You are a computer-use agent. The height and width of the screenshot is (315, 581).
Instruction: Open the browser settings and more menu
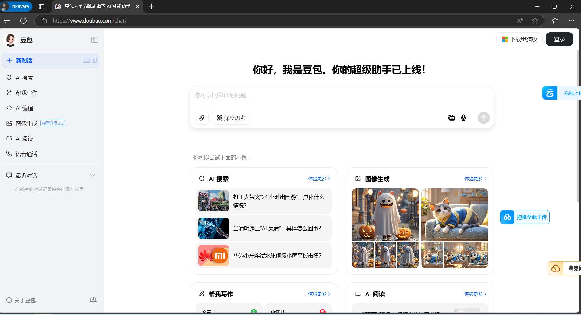click(x=572, y=21)
